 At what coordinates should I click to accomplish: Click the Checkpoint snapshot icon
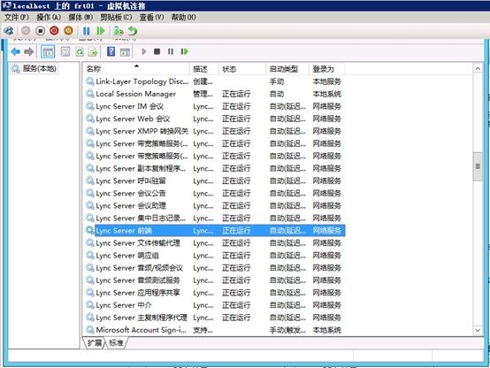[119, 31]
